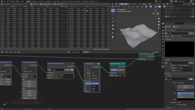The width and height of the screenshot is (195, 110).
Task: Select the Add Cube tool in viewport
Action: (x=113, y=41)
